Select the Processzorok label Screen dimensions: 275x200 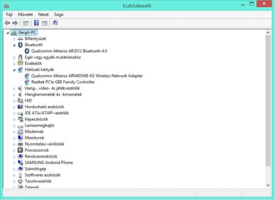[37, 150]
